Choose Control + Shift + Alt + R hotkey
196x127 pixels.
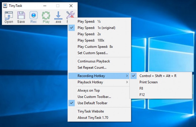coord(158,76)
